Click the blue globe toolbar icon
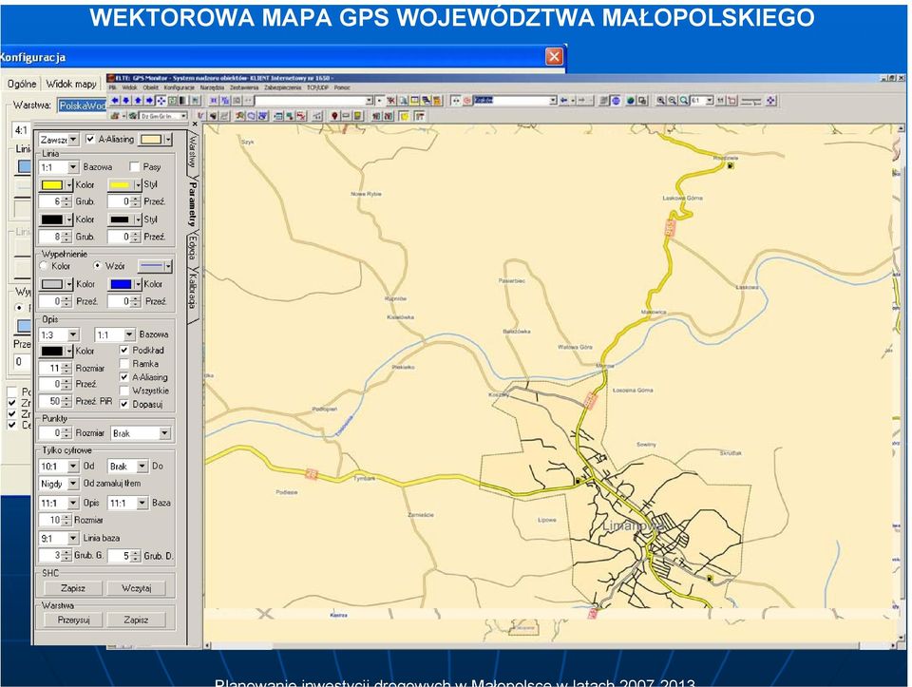Viewport: 912px width, 687px height. pos(616,100)
